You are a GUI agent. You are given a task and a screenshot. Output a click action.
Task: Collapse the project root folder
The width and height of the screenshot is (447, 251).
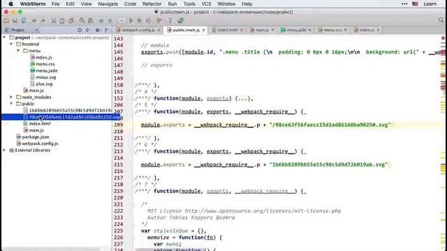click(4, 38)
